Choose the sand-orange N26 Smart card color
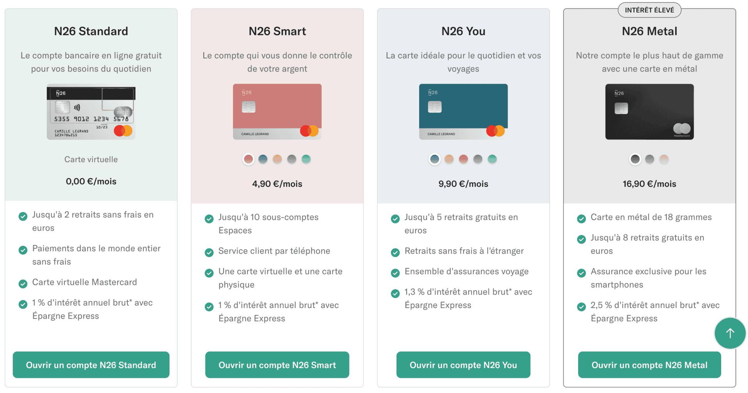 [x=277, y=159]
